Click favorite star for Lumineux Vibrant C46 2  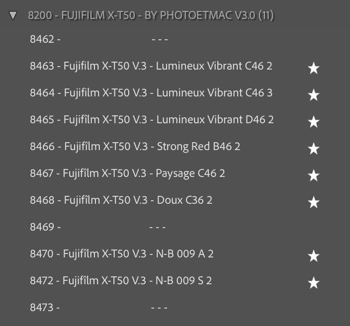click(313, 68)
